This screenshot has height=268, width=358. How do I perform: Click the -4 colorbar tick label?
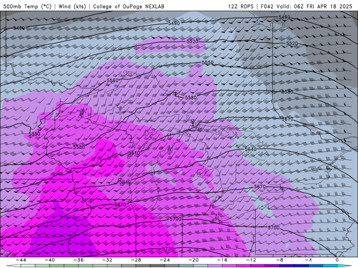tap(308, 260)
